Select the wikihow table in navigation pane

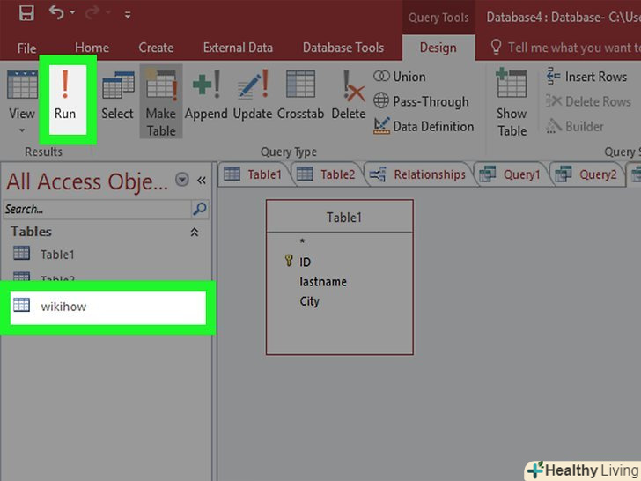point(108,307)
